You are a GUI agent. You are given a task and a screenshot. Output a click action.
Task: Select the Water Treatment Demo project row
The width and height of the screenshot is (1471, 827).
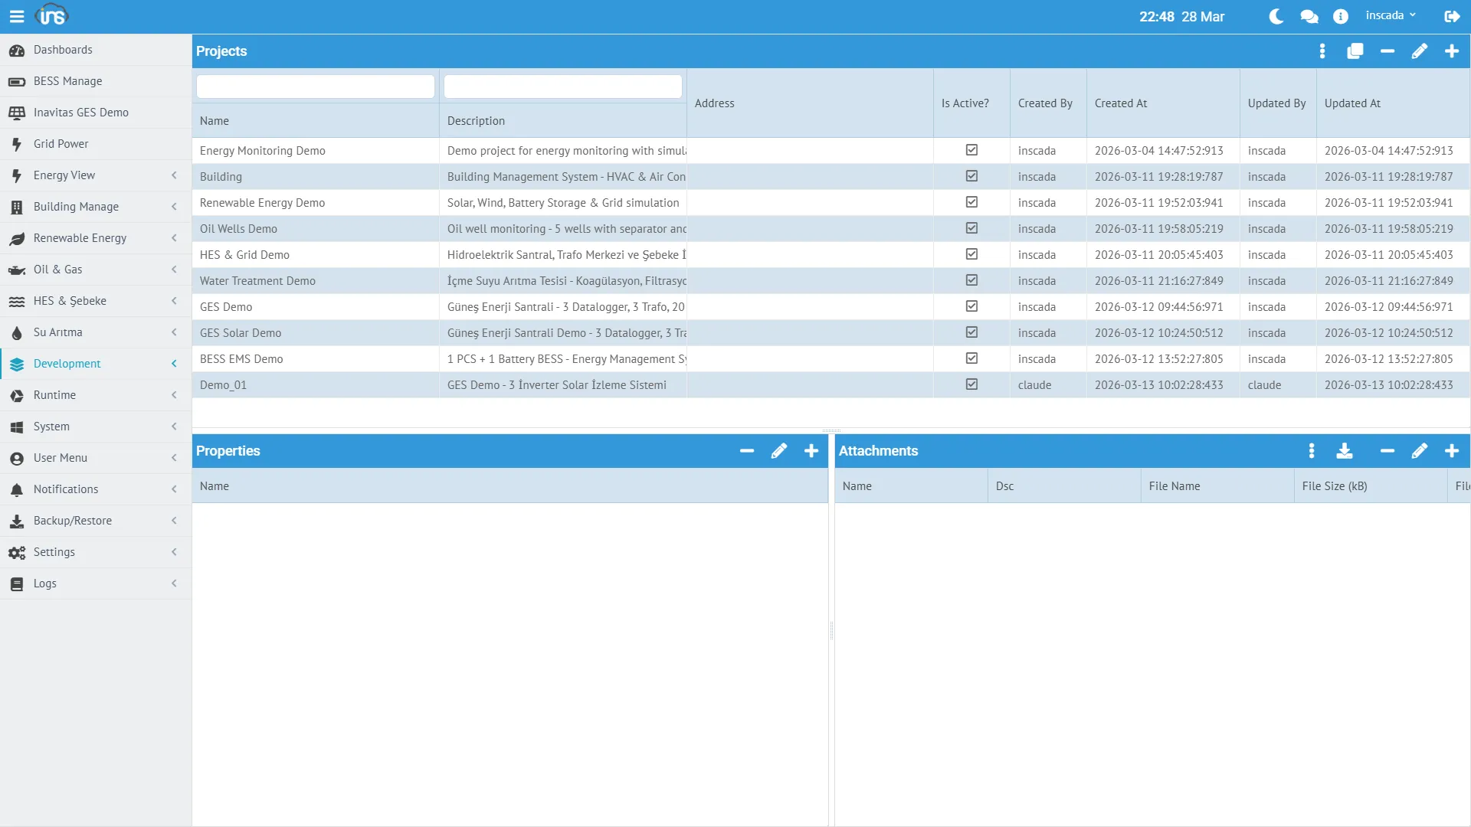pos(257,281)
